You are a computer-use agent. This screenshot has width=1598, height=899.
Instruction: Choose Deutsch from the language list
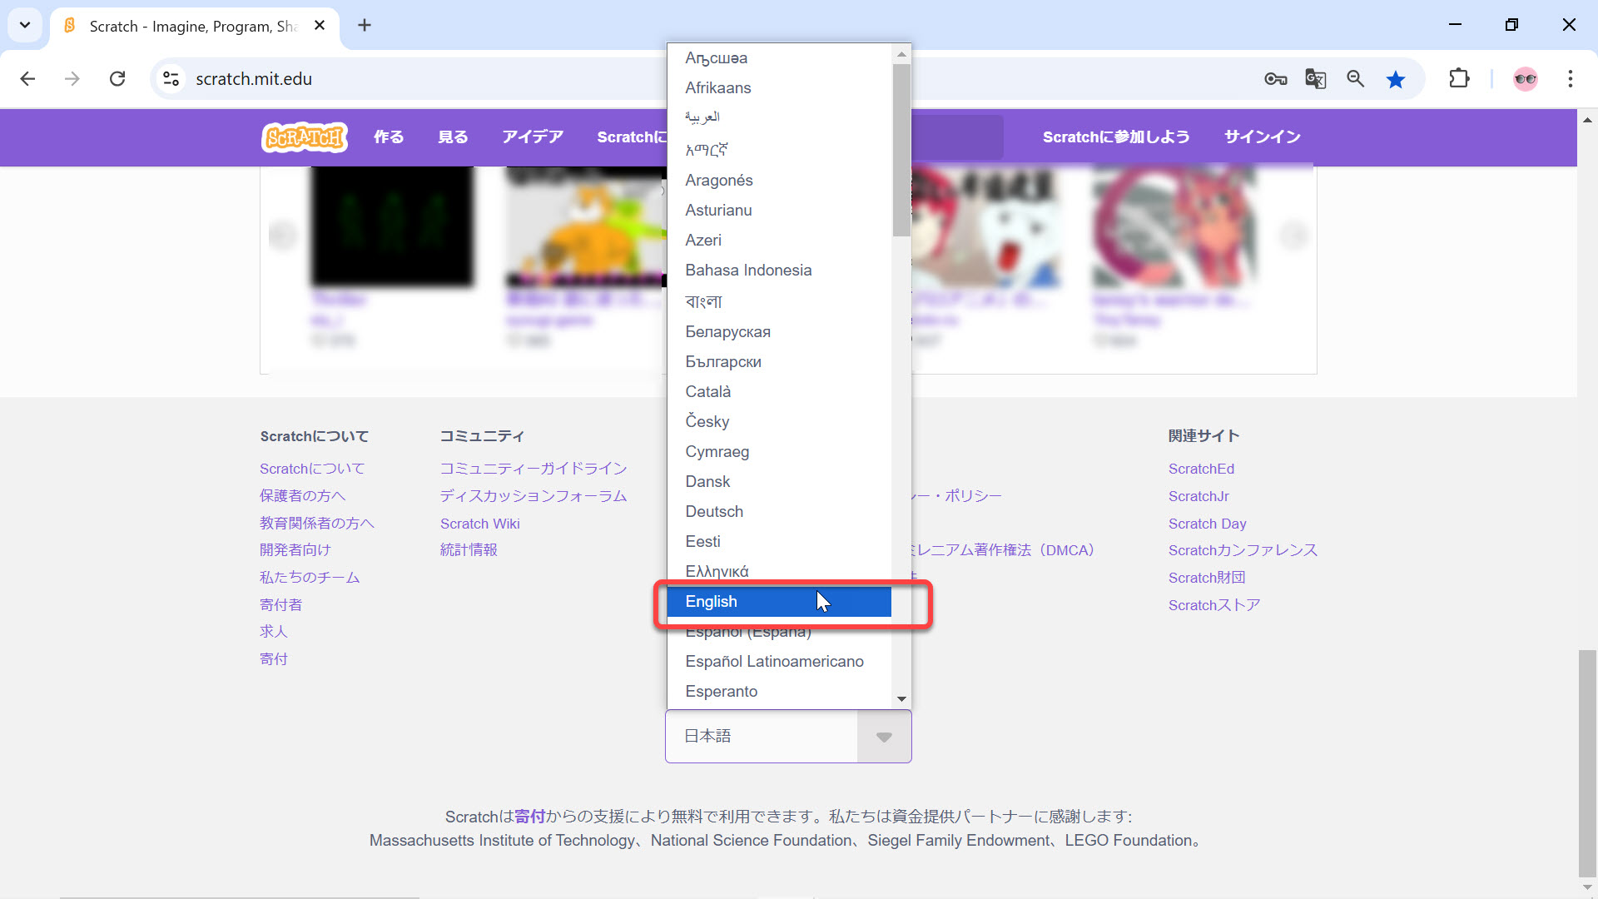[x=779, y=512]
